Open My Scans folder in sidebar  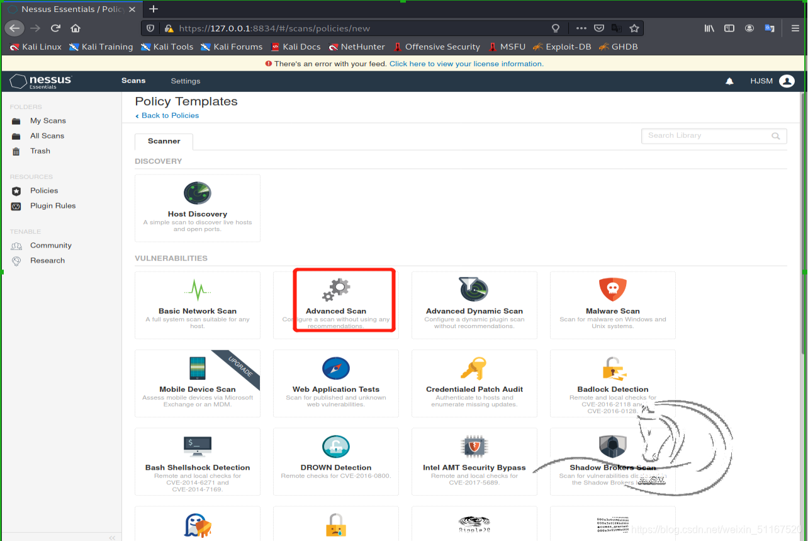pos(48,120)
